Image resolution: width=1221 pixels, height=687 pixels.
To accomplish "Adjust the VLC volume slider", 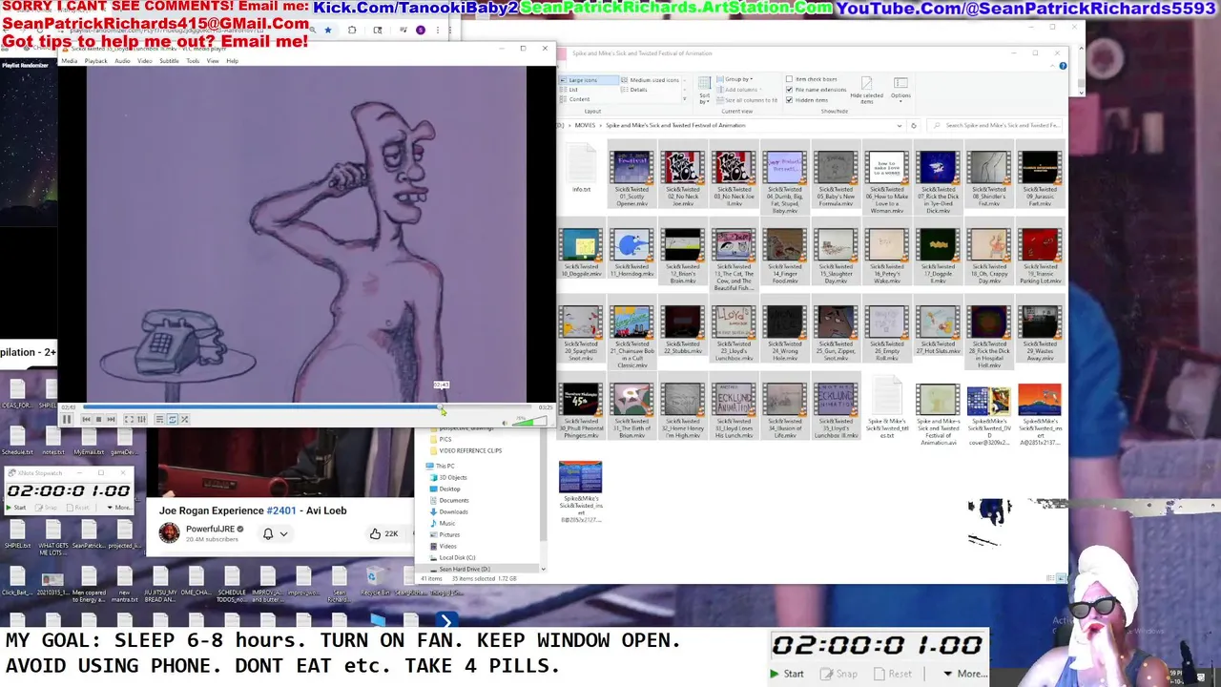I will point(530,421).
